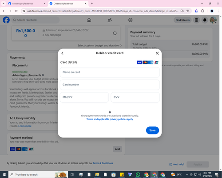
Task: Go back using the dialog's back arrow
Action: pyautogui.click(x=62, y=53)
